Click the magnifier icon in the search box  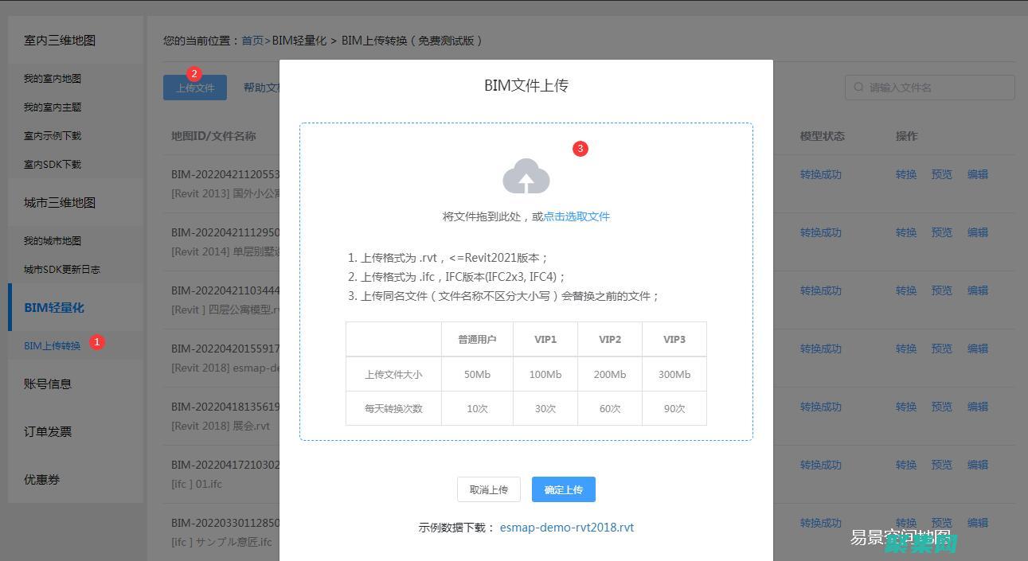coord(858,88)
